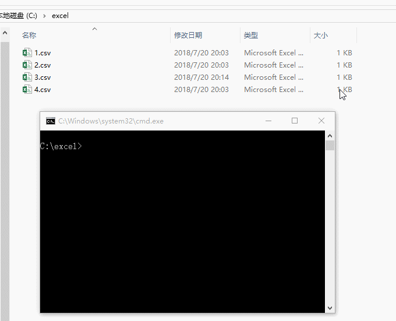Screen dimensions: 396x321
Task: Expand breadcrumb chevron before excel
Action: tap(44, 16)
